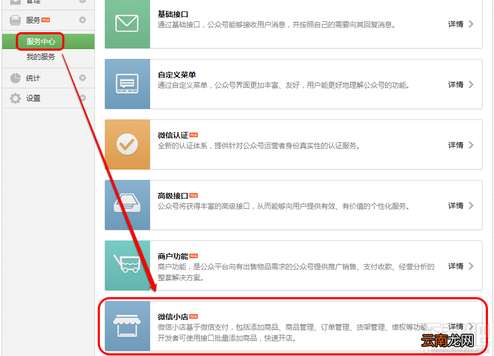494x356 pixels.
Task: Click the chevron arrow in 微信认证 row
Action: coord(471,145)
